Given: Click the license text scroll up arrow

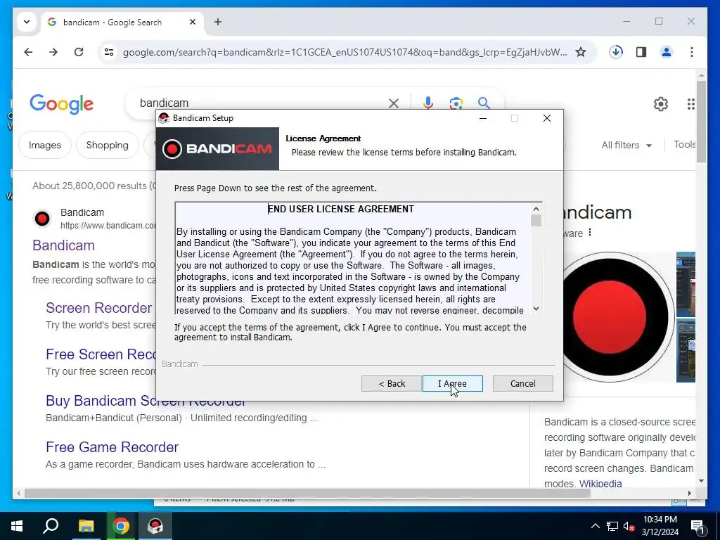Looking at the screenshot, I should coord(536,209).
